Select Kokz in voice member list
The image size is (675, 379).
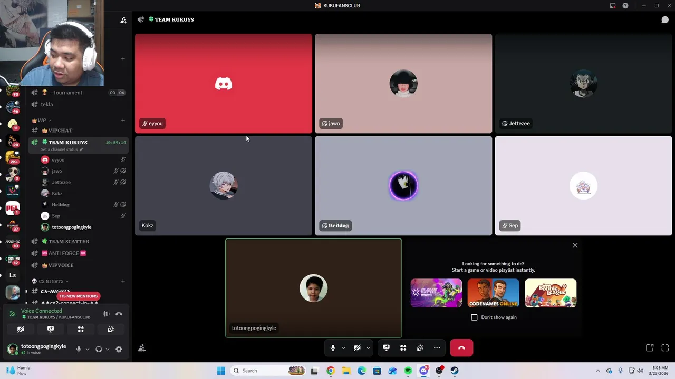[x=83, y=193]
